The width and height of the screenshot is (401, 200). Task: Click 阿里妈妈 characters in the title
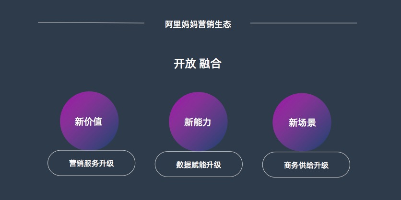pyautogui.click(x=181, y=24)
